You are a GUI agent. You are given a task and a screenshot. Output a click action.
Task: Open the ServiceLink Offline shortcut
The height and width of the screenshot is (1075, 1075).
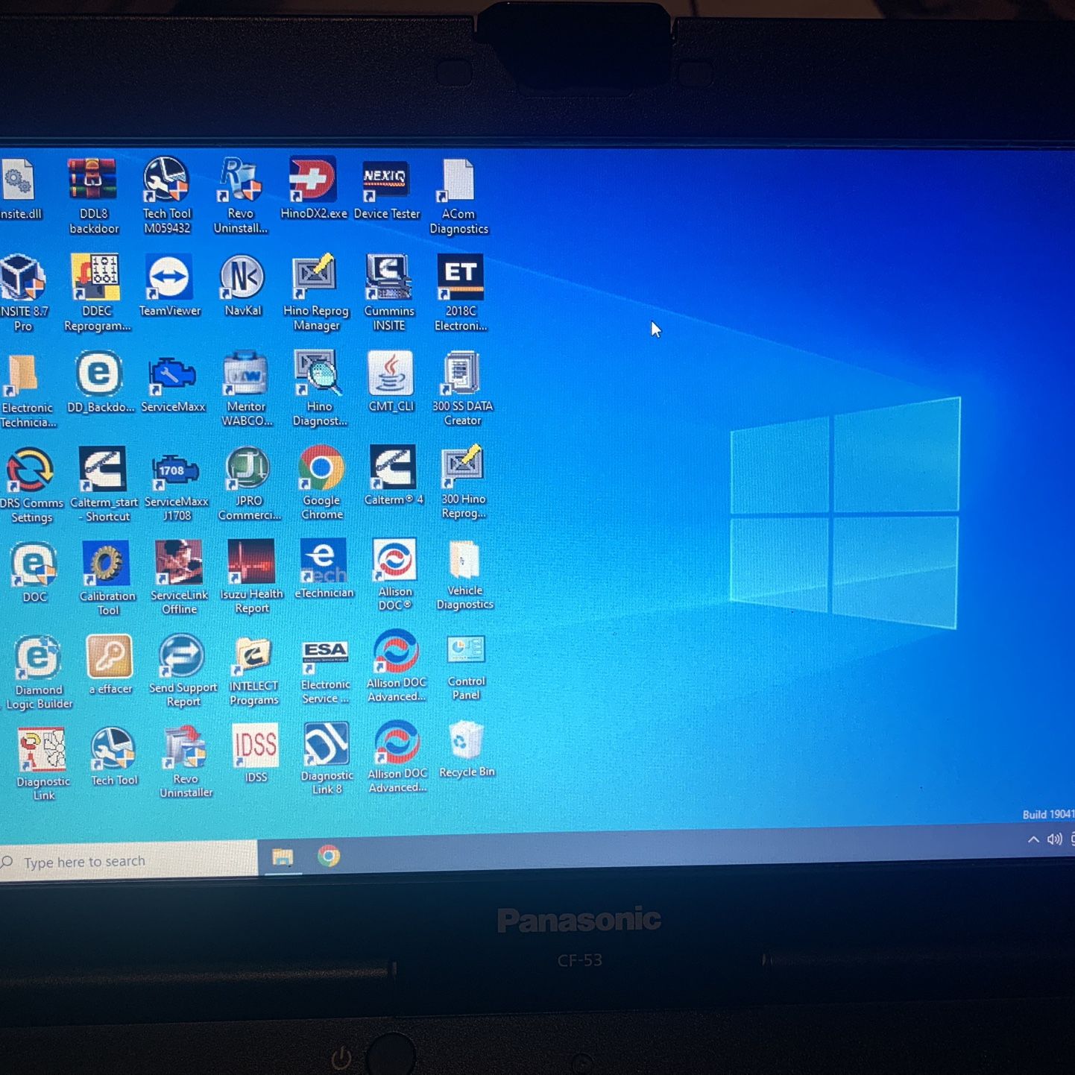click(179, 563)
